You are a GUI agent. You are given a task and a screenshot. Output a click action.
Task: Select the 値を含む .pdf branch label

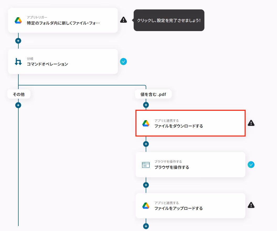[x=153, y=94]
